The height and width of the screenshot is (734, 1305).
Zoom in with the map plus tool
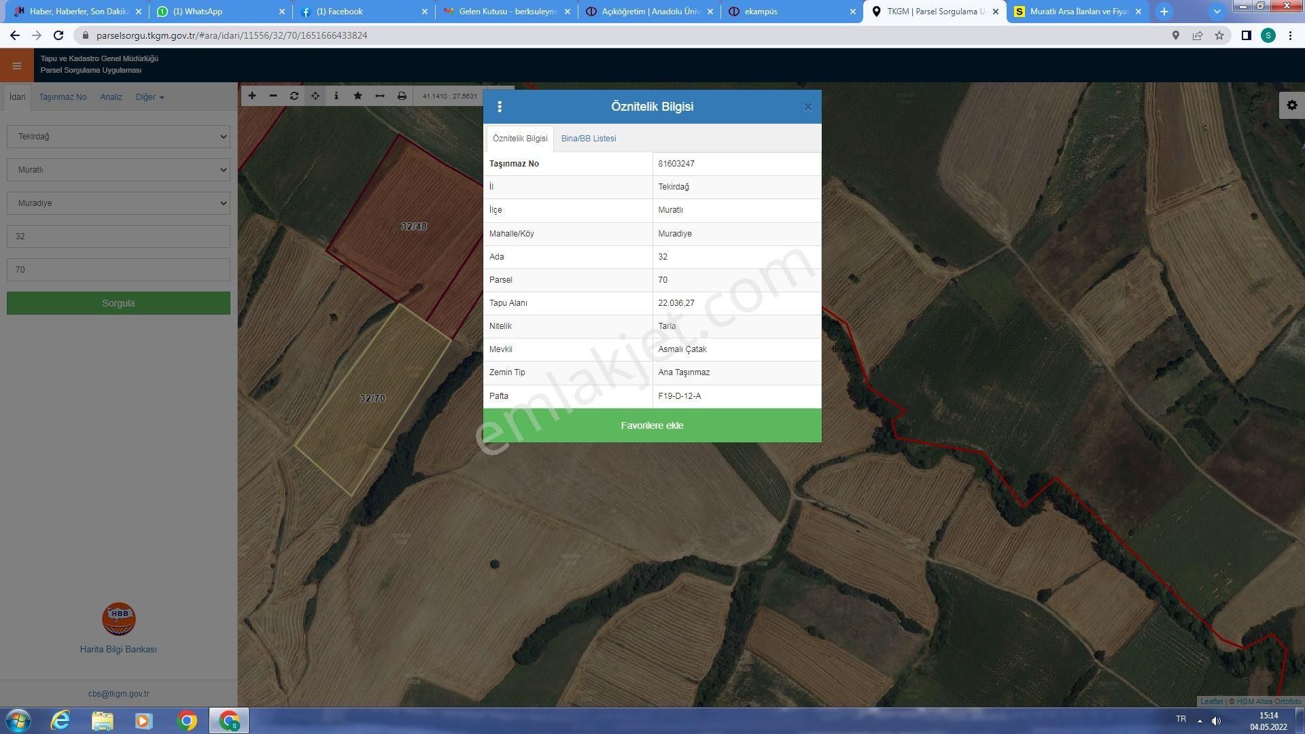tap(252, 96)
